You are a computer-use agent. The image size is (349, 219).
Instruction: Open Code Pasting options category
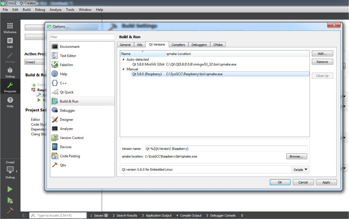click(x=82, y=156)
